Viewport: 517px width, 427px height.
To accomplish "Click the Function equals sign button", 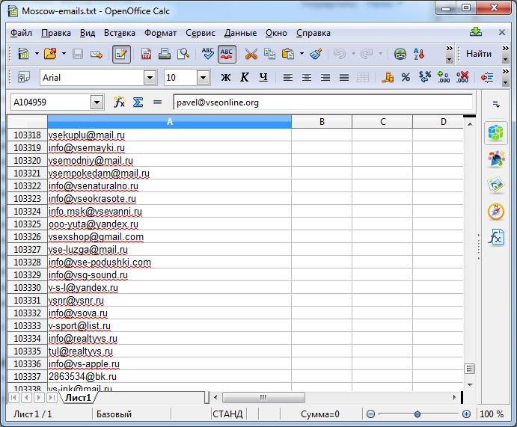I will point(157,102).
